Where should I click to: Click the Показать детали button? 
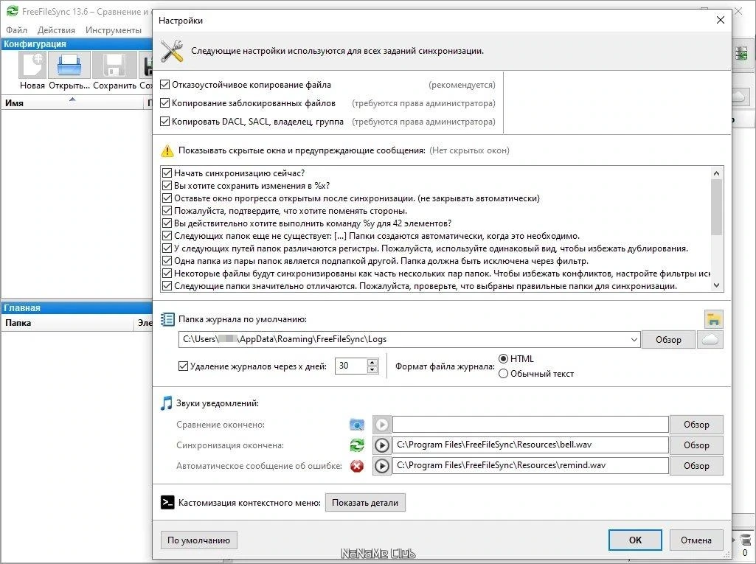365,503
